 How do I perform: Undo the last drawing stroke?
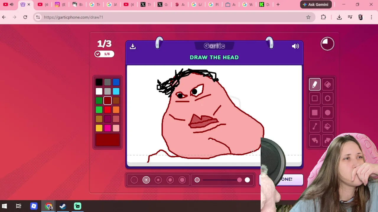tap(315, 140)
